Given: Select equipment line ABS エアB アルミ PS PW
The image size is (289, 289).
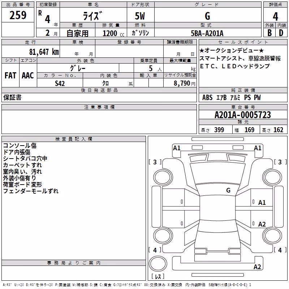Looking at the screenshot, I should pyautogui.click(x=232, y=98).
